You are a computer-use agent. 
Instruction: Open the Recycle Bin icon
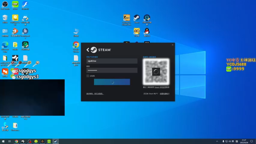pyautogui.click(x=5, y=19)
